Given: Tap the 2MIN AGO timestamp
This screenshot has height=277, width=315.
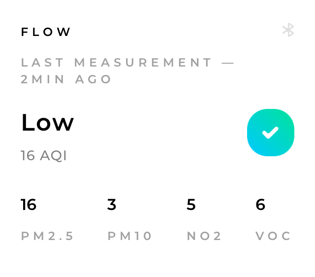Looking at the screenshot, I should click(x=66, y=79).
